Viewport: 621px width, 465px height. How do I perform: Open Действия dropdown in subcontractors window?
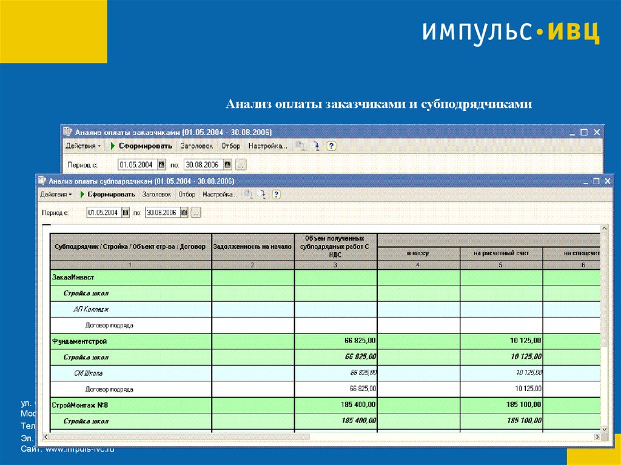(56, 195)
